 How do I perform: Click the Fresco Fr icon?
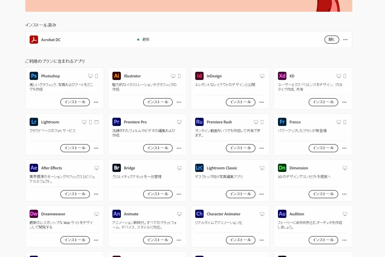coord(282,122)
